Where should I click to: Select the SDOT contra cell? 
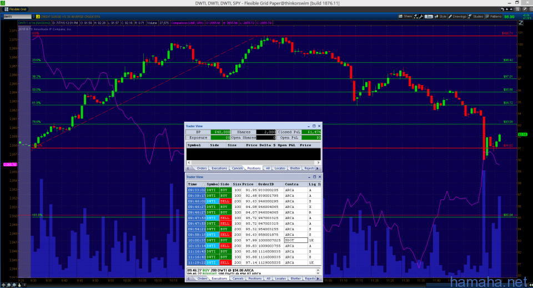click(296, 240)
